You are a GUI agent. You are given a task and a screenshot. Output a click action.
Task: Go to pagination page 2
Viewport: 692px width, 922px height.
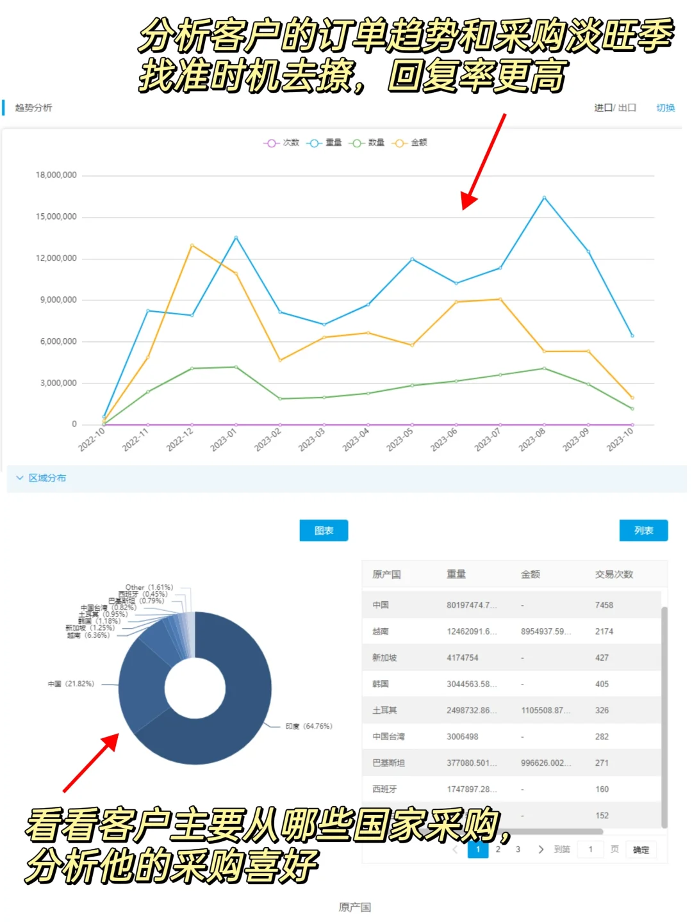point(498,849)
